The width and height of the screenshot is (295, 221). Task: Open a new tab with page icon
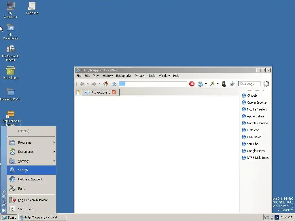(x=78, y=92)
